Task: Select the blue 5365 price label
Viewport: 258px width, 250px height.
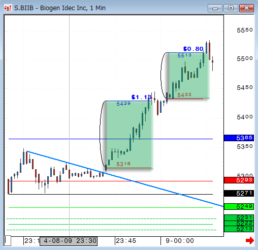Action: click(239, 138)
